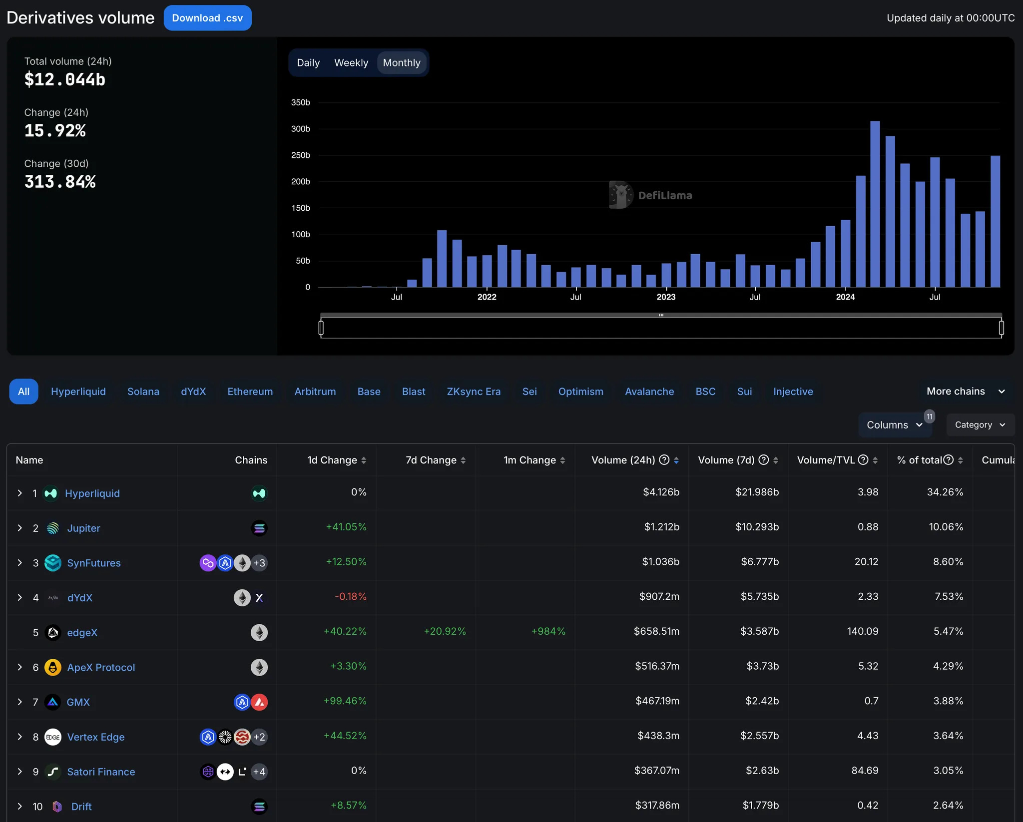Click the Name column header
This screenshot has height=822, width=1023.
click(x=29, y=460)
